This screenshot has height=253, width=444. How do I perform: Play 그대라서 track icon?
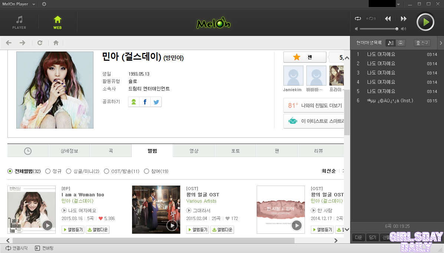[189, 211]
